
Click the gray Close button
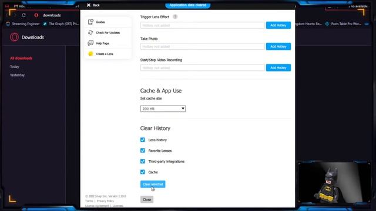click(147, 199)
